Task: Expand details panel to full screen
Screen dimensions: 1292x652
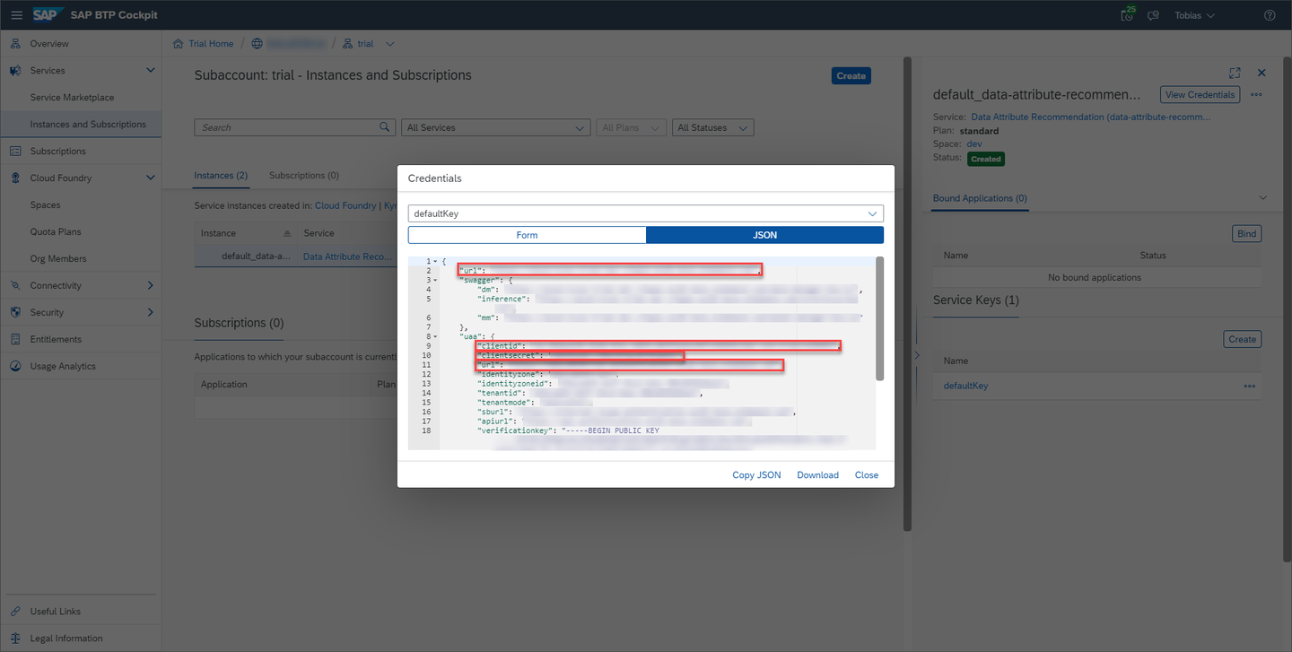Action: [x=1235, y=73]
